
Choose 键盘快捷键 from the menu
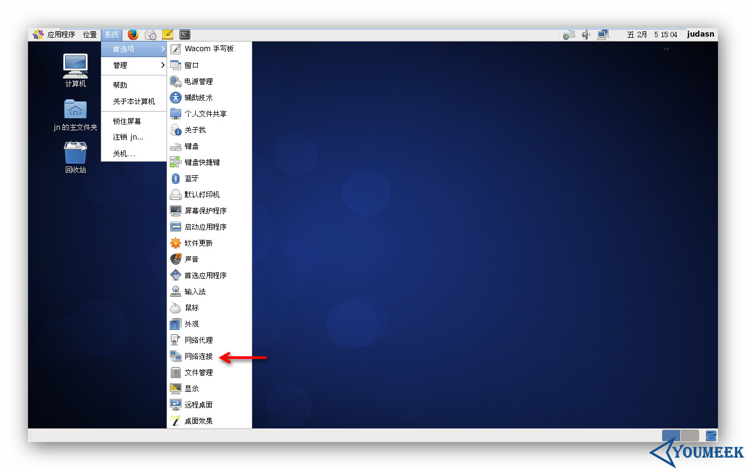pyautogui.click(x=202, y=162)
